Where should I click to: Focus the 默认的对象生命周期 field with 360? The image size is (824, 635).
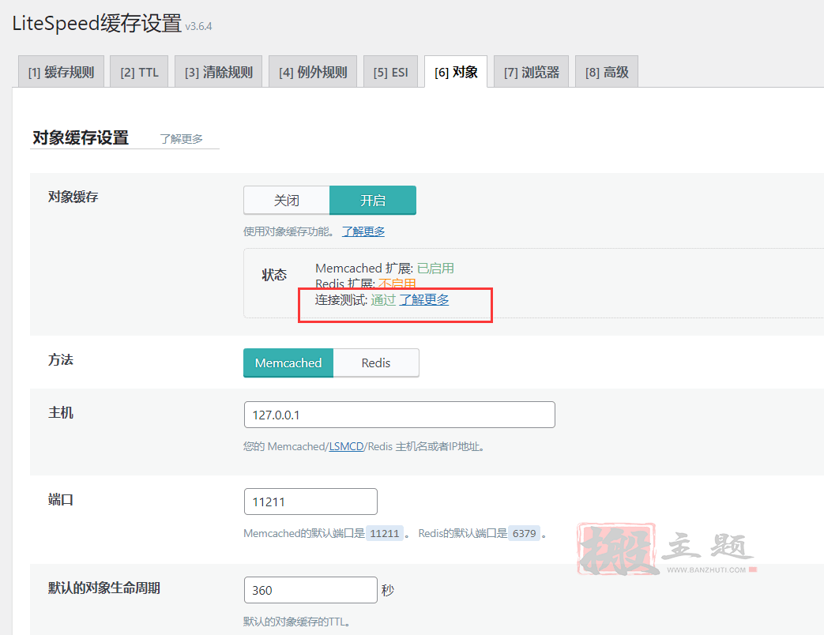click(x=310, y=590)
